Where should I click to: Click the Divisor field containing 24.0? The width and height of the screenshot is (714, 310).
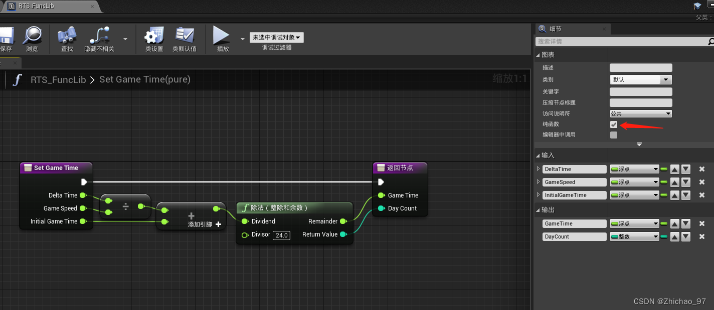(x=281, y=235)
